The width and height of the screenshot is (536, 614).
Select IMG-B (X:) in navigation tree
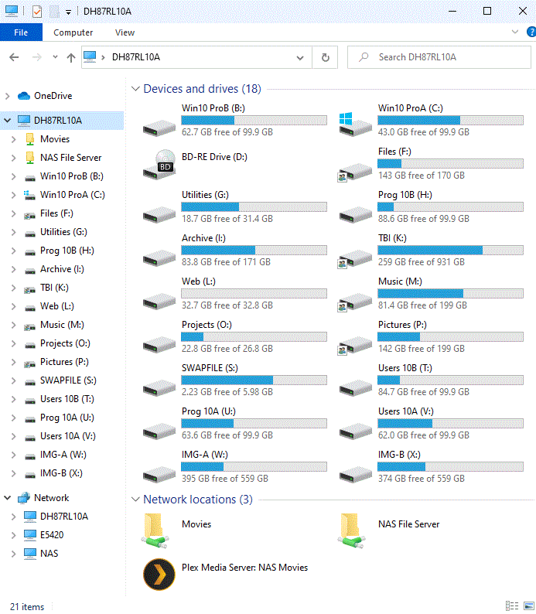click(x=61, y=473)
